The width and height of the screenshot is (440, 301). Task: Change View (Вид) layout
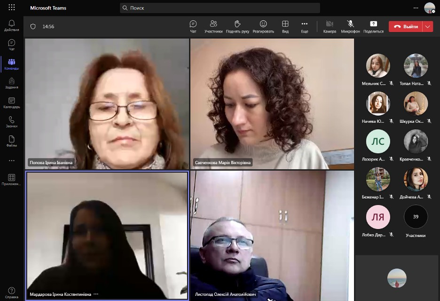285,27
